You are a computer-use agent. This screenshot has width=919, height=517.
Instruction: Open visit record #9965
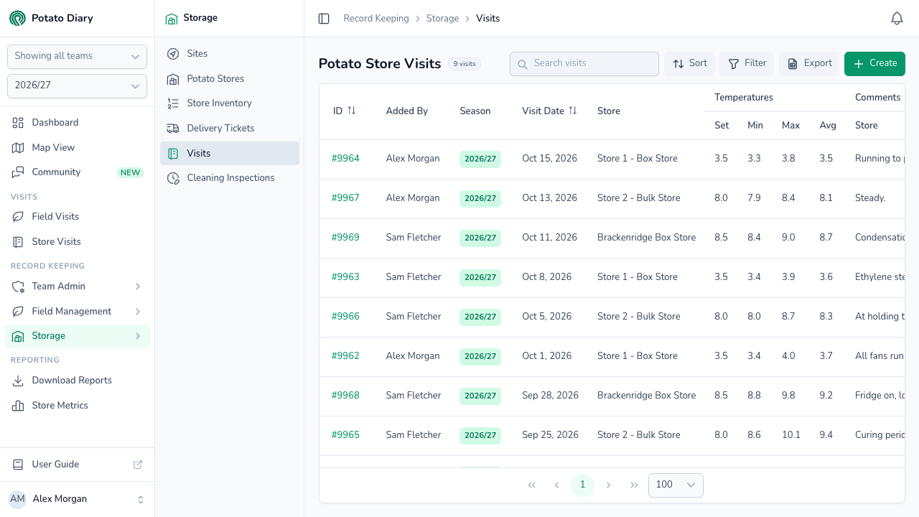(345, 435)
